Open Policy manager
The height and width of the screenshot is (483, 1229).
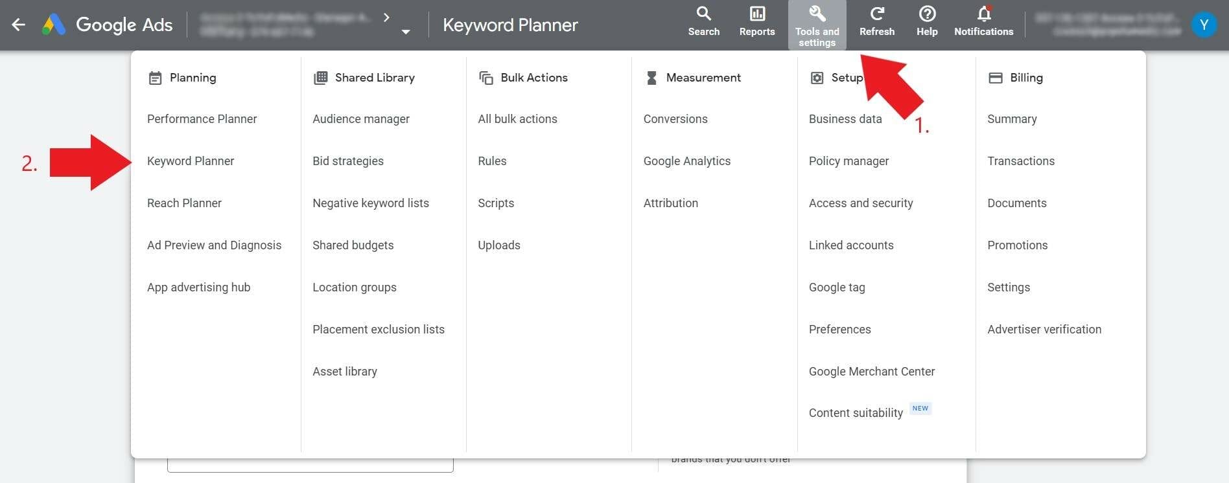[849, 161]
